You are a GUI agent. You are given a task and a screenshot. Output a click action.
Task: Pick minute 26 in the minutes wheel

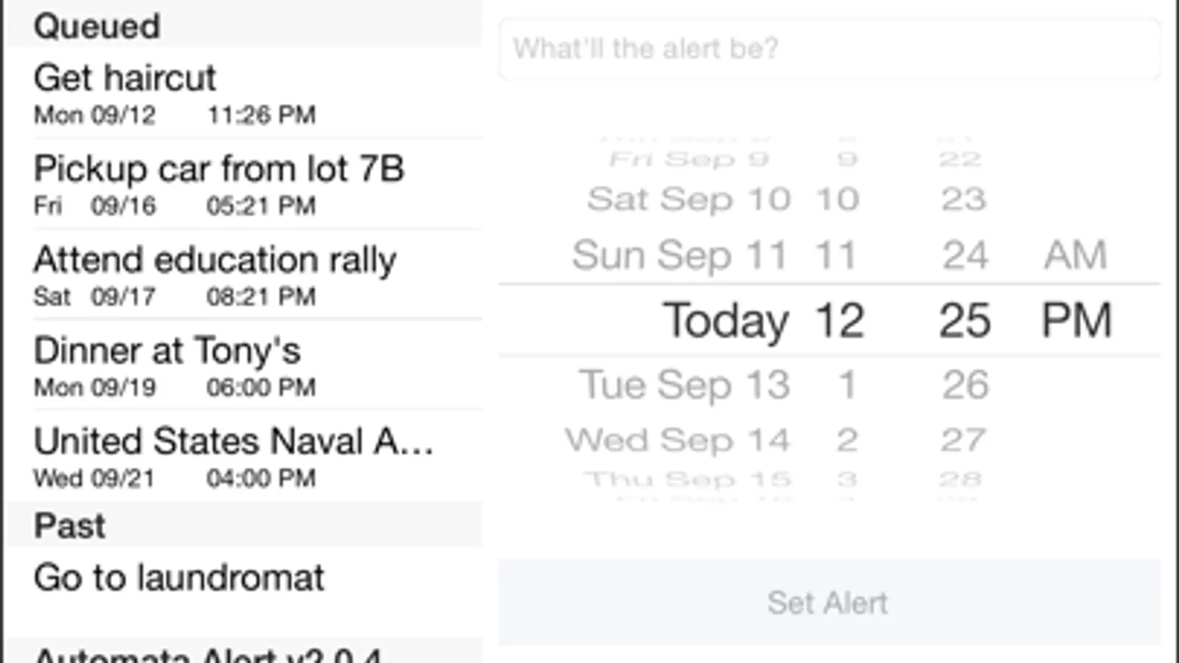tap(964, 385)
